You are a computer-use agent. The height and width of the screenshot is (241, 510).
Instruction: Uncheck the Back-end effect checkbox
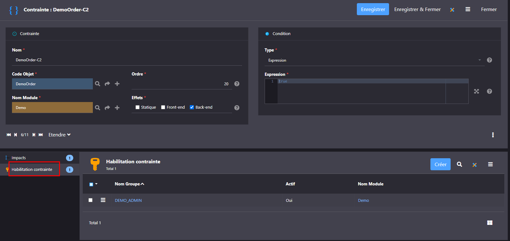[x=192, y=107]
